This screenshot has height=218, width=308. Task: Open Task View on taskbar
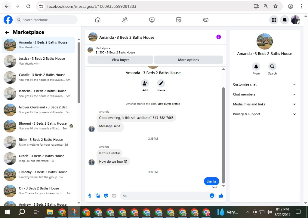click(x=36, y=212)
